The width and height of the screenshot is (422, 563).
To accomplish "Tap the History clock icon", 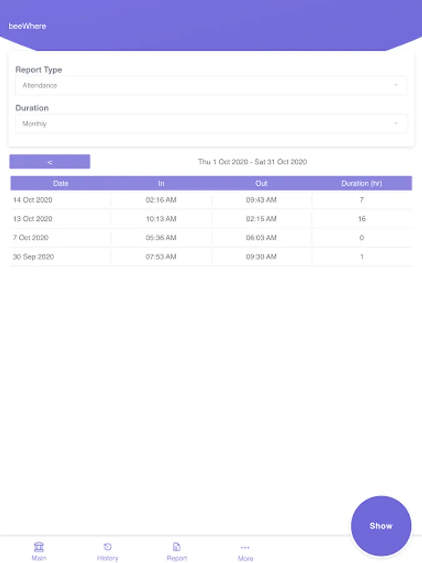I will 108,547.
